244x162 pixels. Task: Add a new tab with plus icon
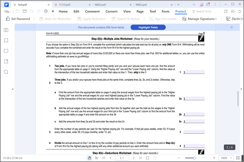[x=178, y=5]
